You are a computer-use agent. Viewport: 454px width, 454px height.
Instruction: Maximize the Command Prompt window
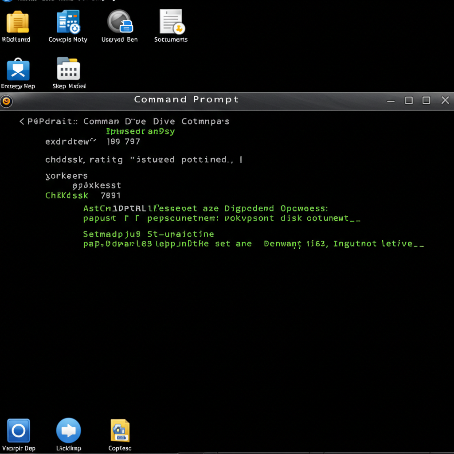click(409, 101)
